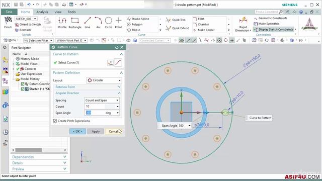Screen dimensions: 322x181
Task: Choose the Polygon tool
Action: [135, 25]
